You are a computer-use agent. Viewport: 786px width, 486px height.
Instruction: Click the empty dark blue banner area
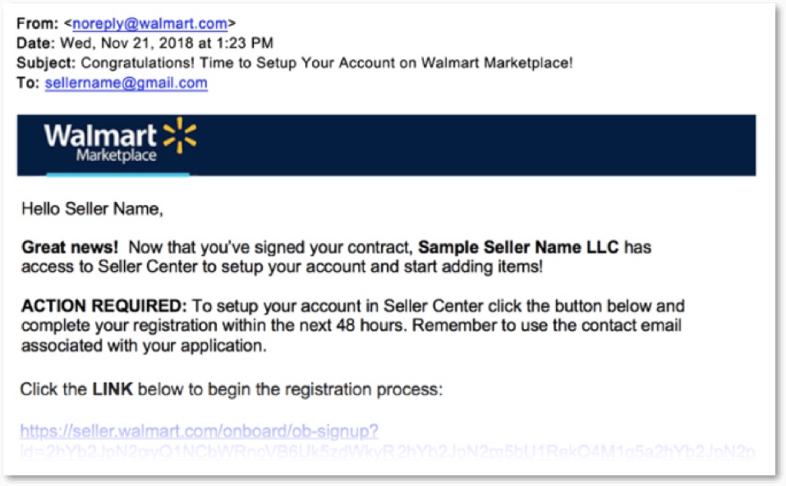(x=476, y=145)
